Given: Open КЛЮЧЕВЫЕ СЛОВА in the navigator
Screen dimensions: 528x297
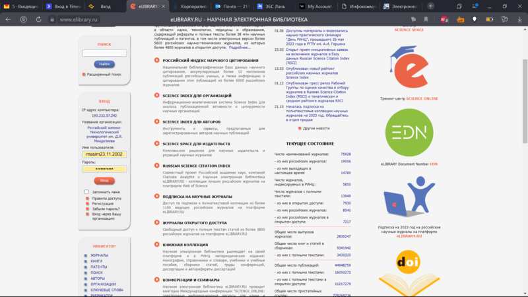Looking at the screenshot, I should click(x=107, y=290).
